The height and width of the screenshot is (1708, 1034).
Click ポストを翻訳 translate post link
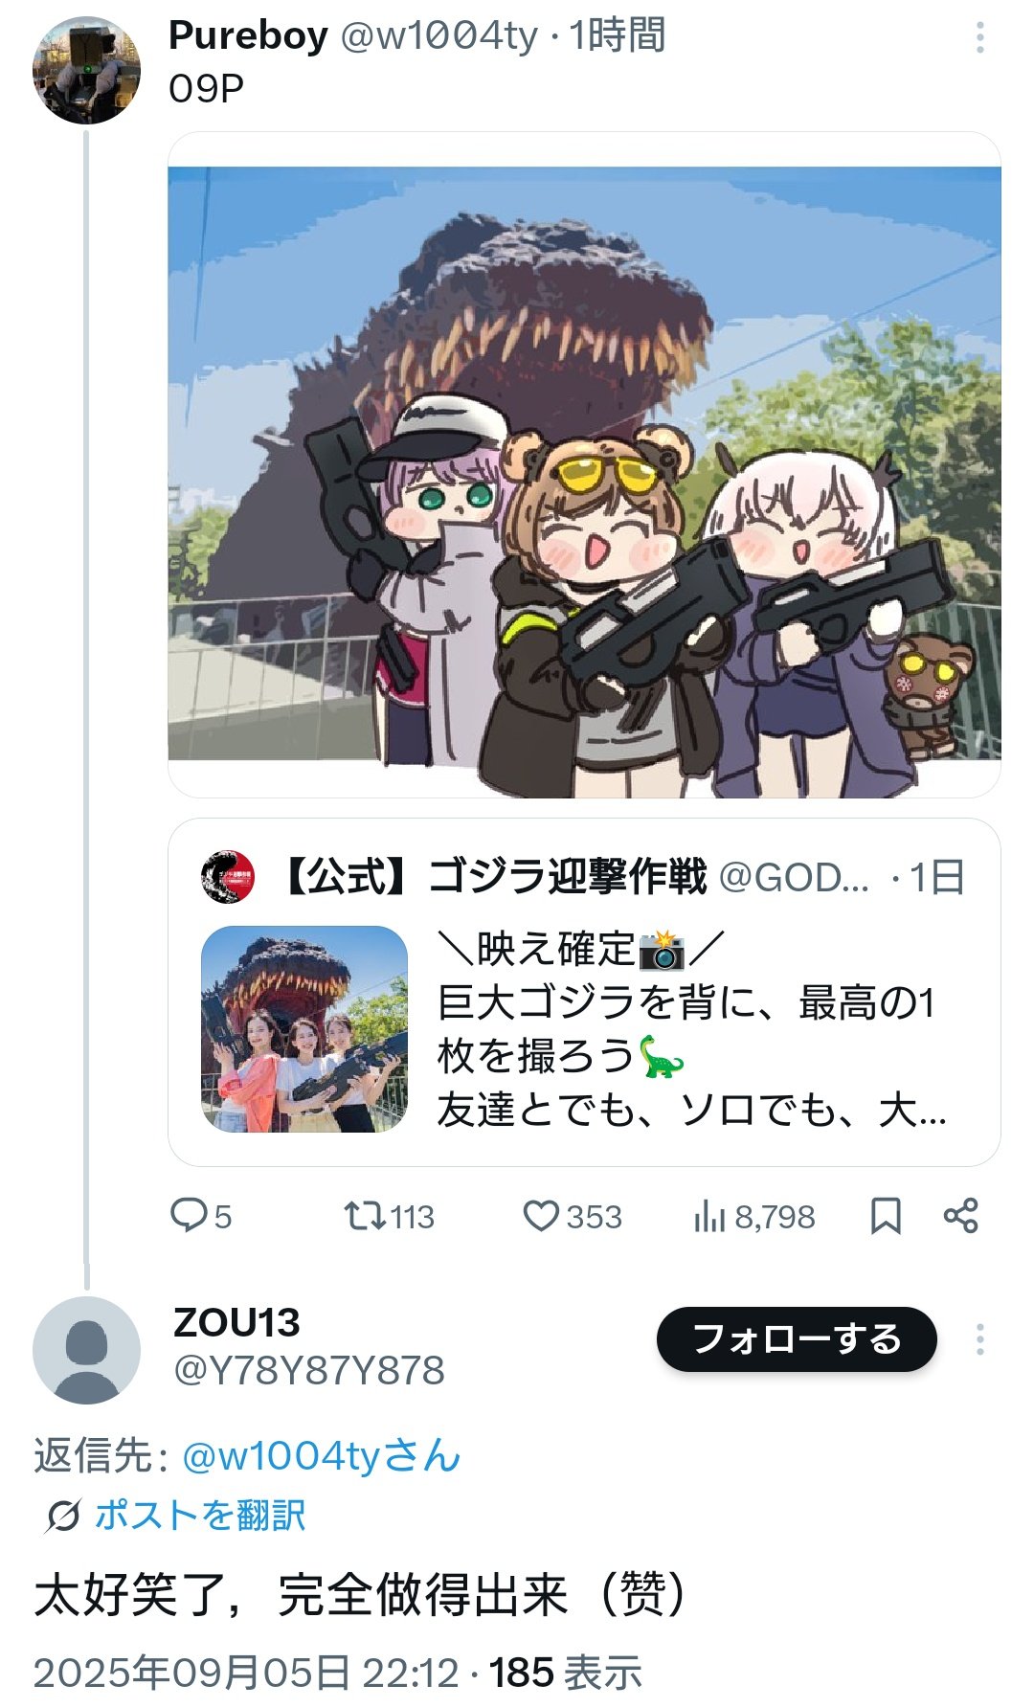click(199, 1515)
